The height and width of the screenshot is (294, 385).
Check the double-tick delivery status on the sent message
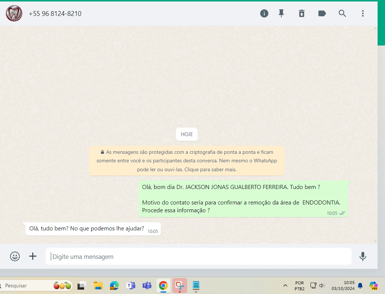coord(342,213)
